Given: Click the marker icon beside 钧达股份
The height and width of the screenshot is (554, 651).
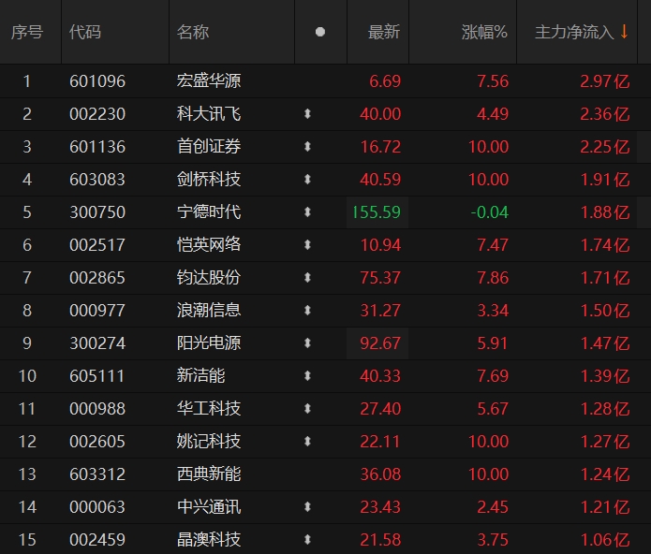Looking at the screenshot, I should (x=307, y=278).
